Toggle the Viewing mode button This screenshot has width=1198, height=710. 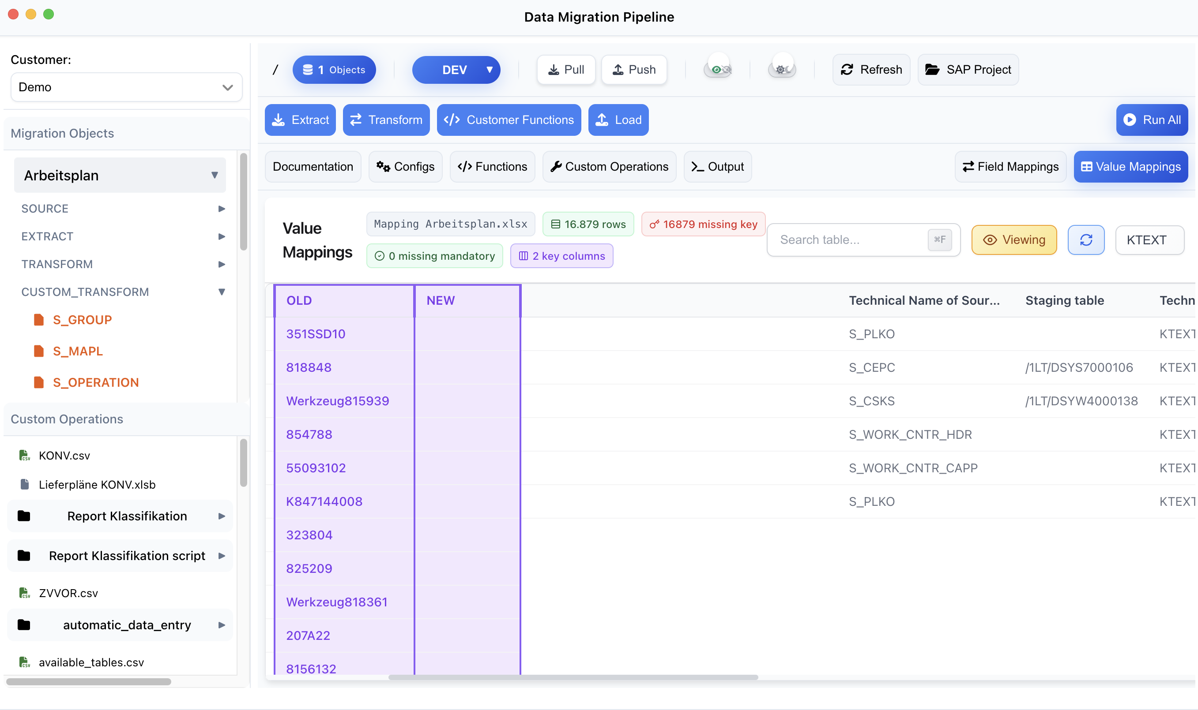1013,240
